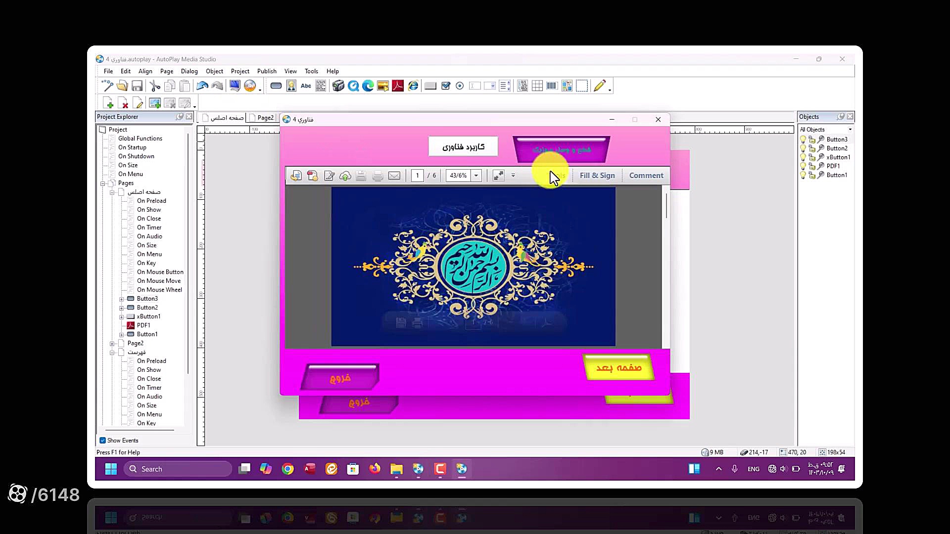Cut selection with the scissors icon
950x534 pixels.
coord(155,86)
